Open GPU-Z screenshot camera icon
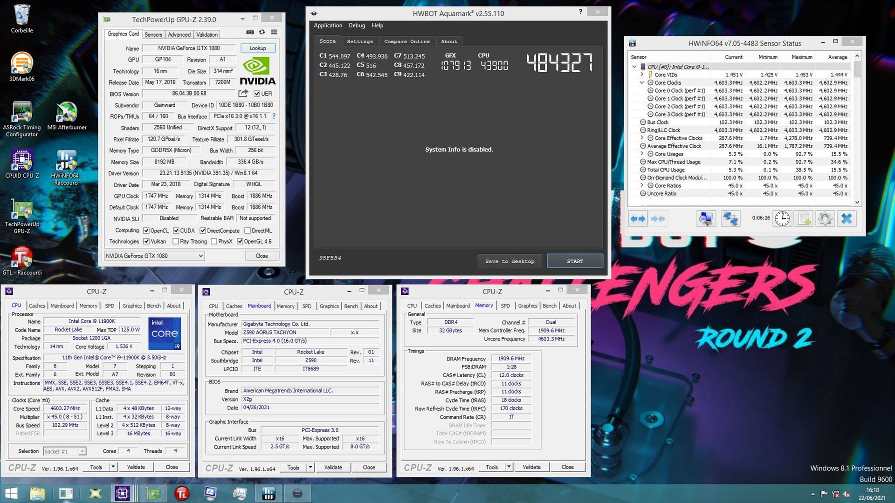This screenshot has height=503, width=895. [x=250, y=32]
